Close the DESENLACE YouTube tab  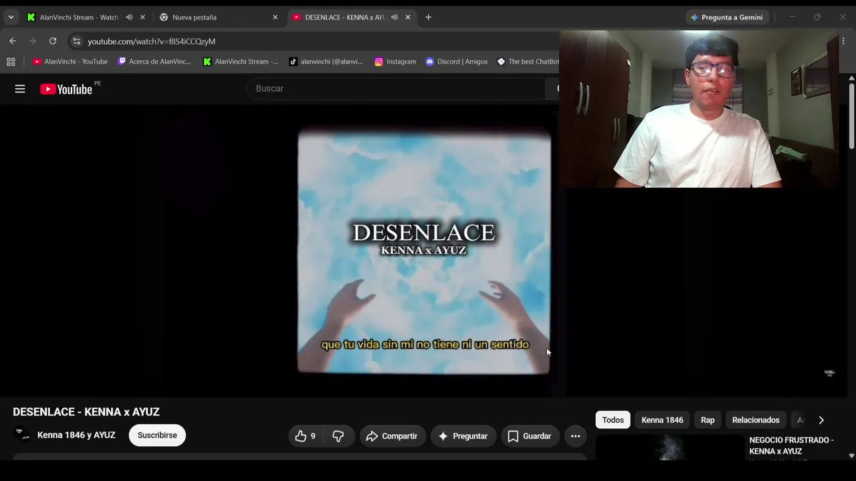pos(408,17)
